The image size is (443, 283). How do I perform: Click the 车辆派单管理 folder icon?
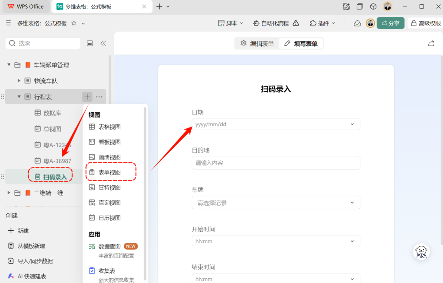coord(17,65)
